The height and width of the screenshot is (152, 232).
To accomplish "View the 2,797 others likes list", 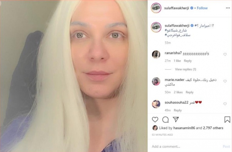I will (x=213, y=128).
